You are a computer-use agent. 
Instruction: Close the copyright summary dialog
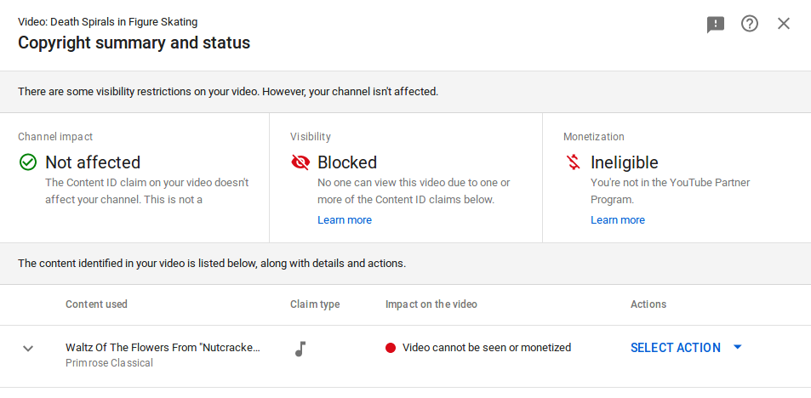coord(784,24)
